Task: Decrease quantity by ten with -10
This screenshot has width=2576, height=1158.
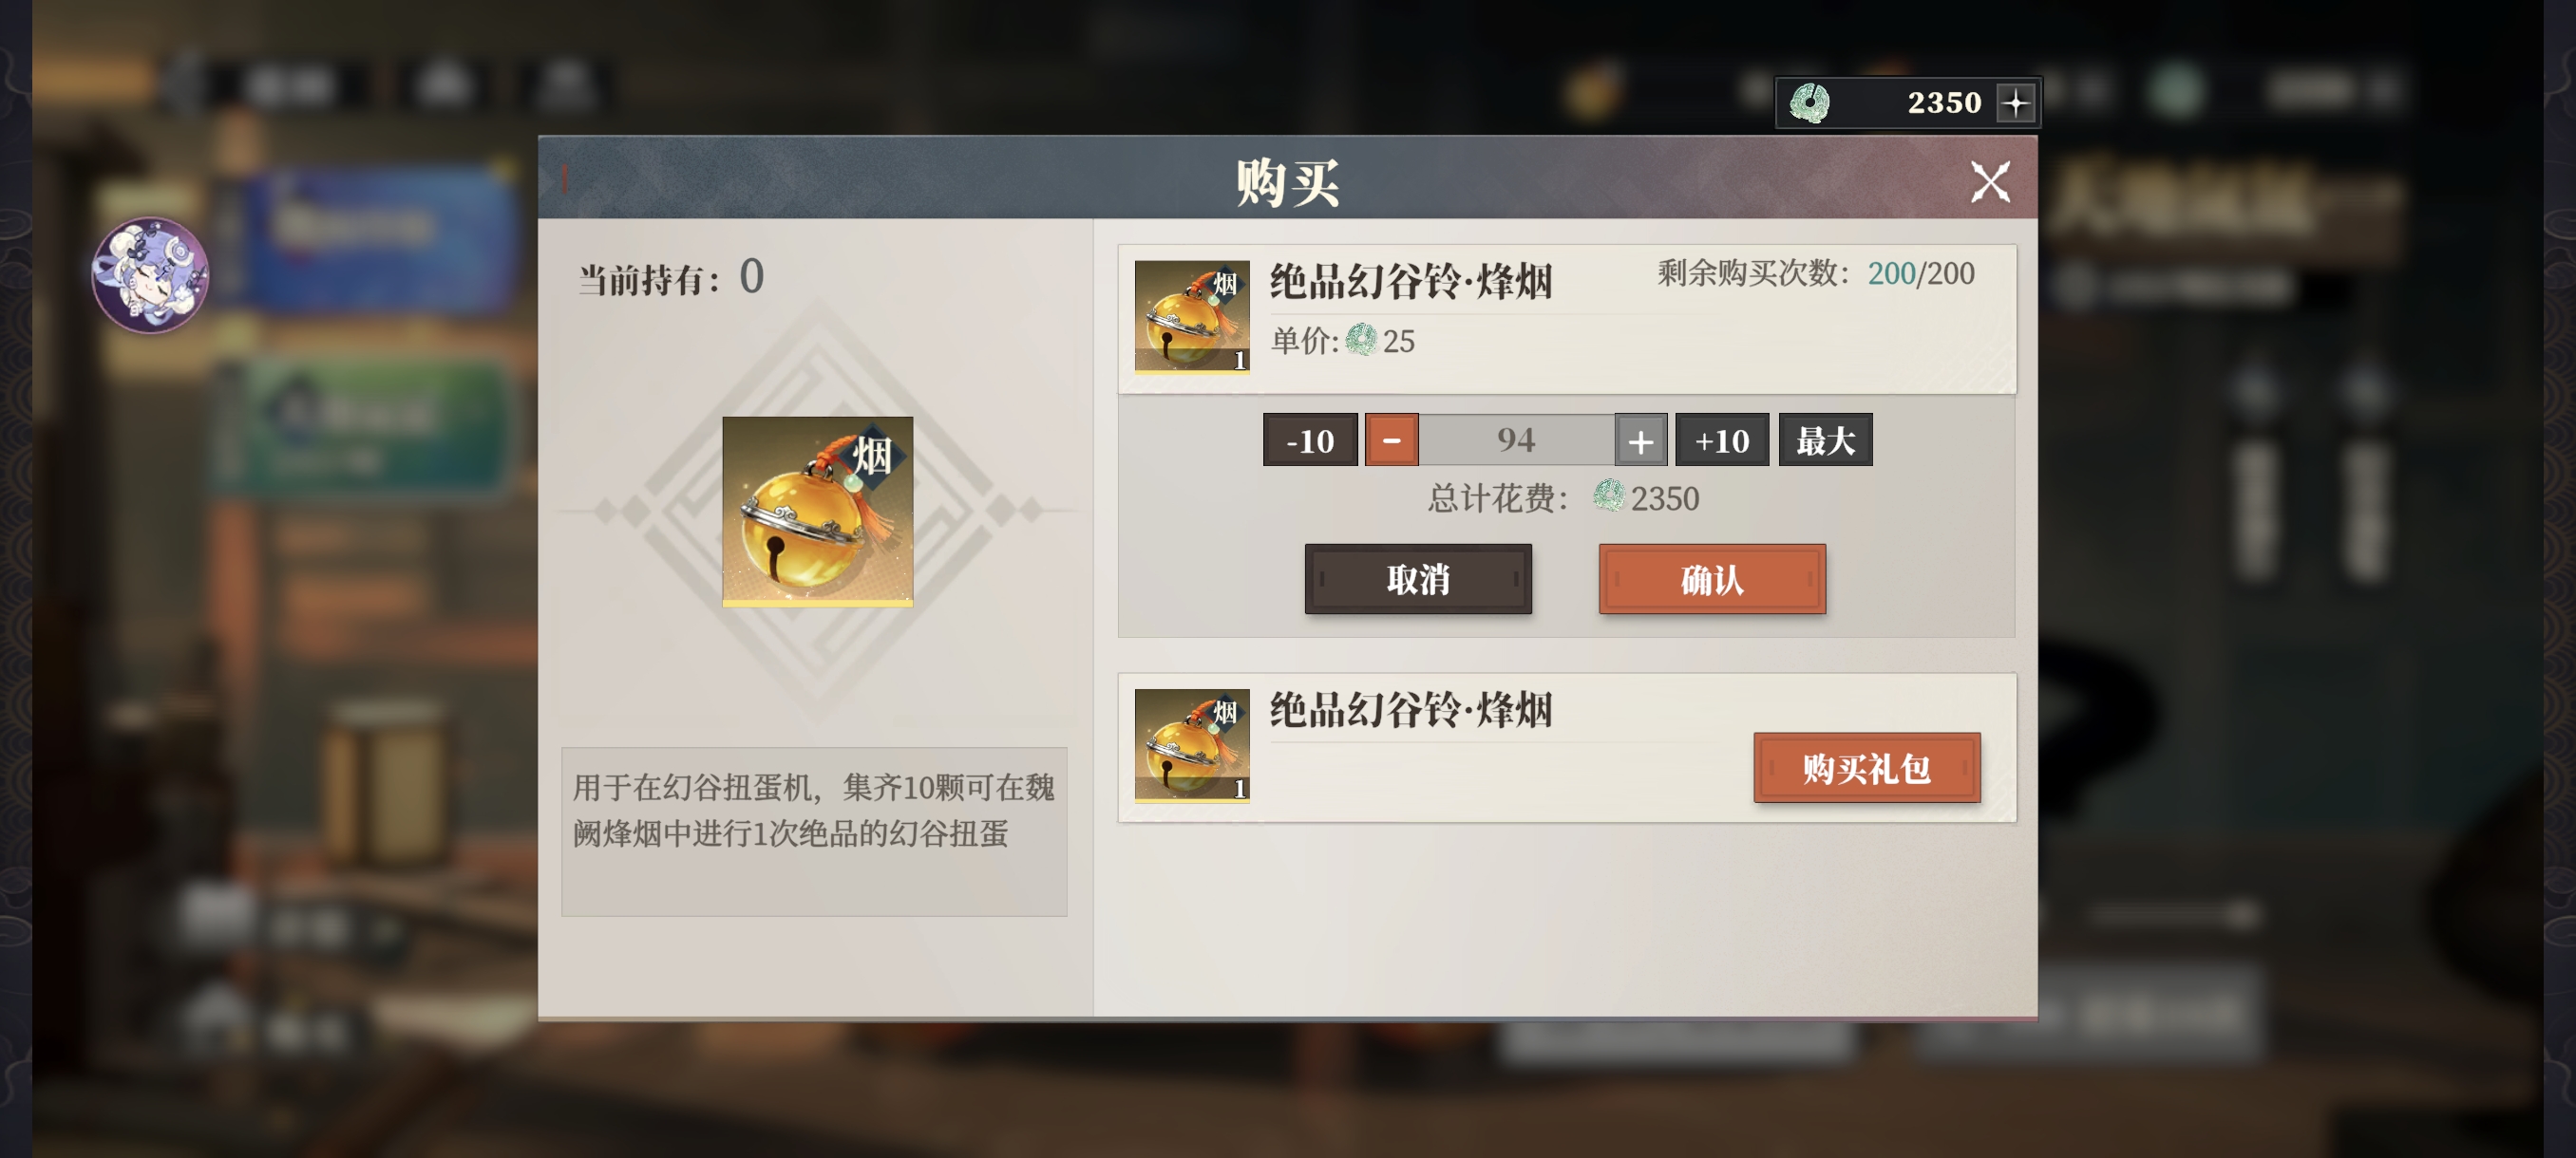Action: pos(1310,439)
